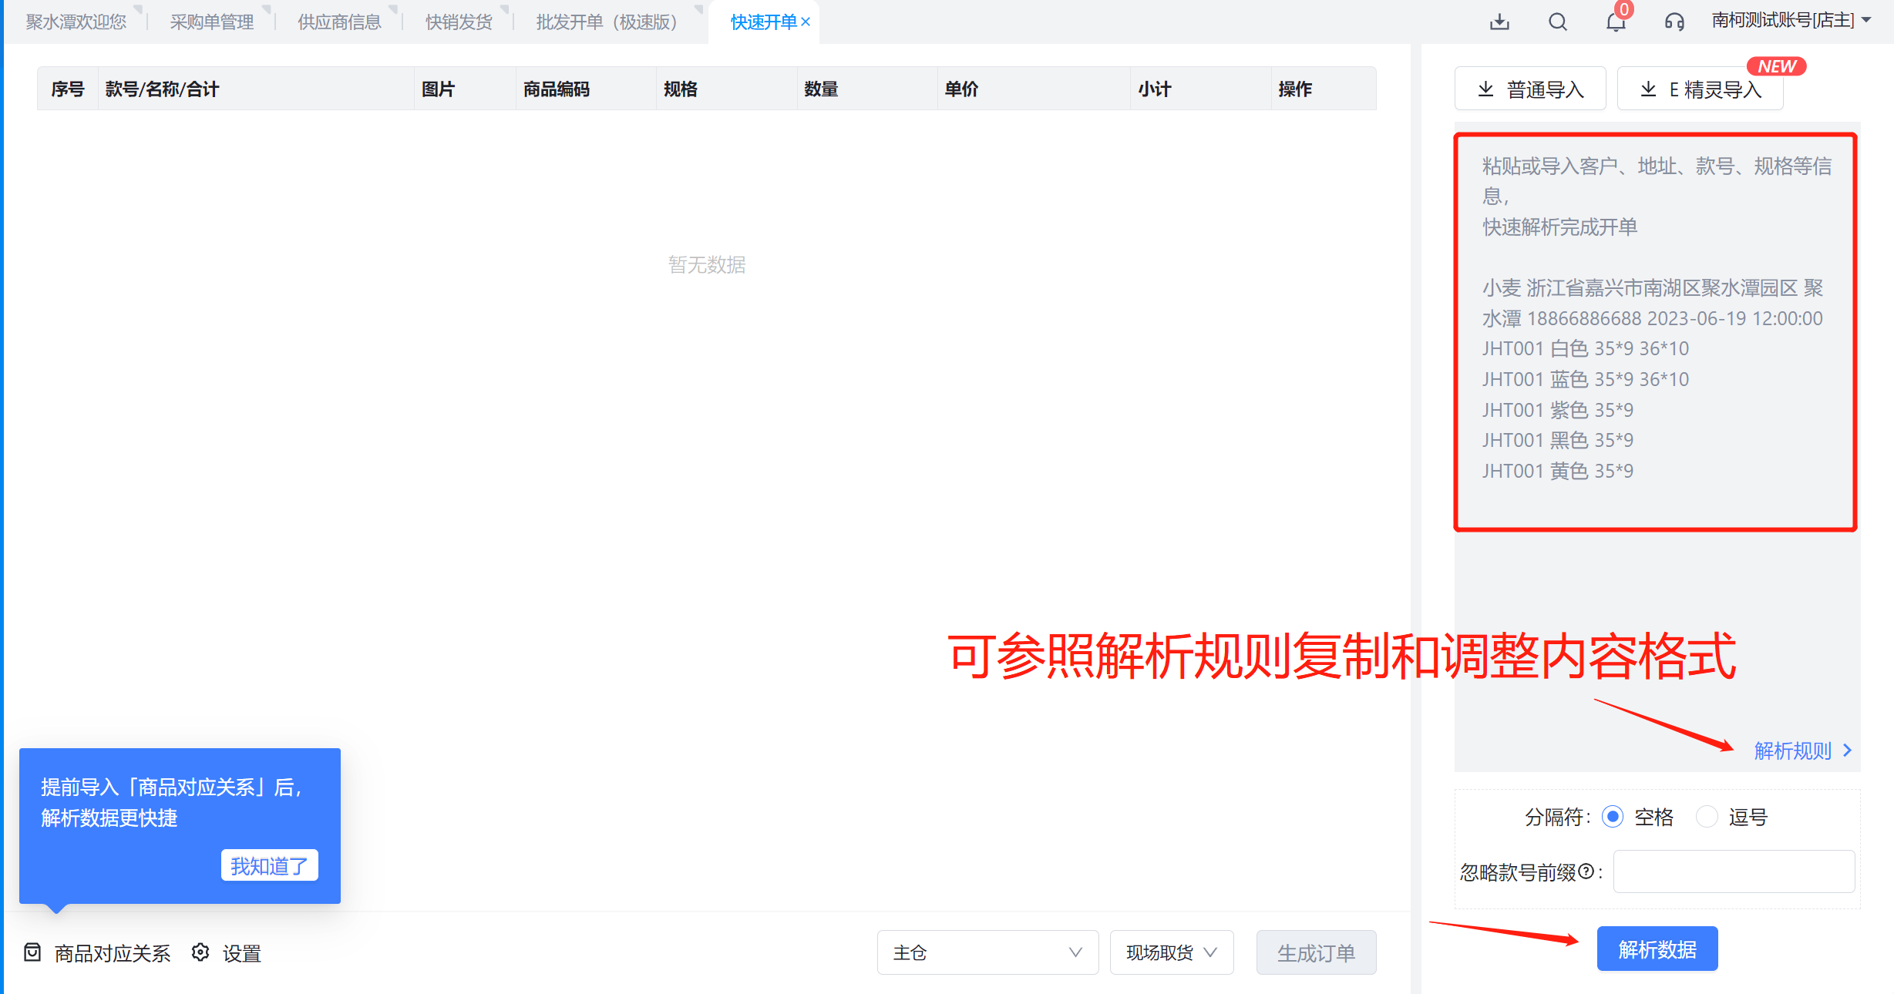Click the customer service headset icon

click(1674, 22)
